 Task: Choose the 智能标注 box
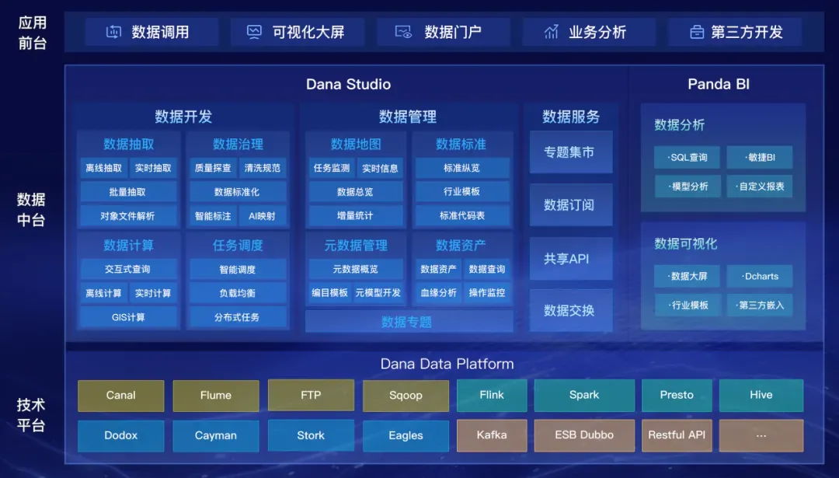tap(213, 216)
